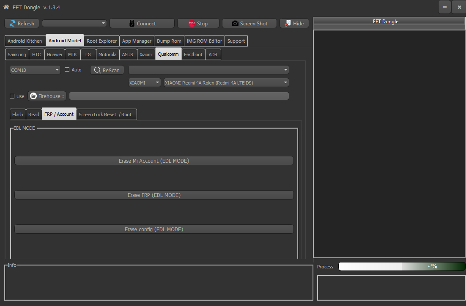
Task: Open the IMG ROM Editor tab
Action: pos(204,41)
